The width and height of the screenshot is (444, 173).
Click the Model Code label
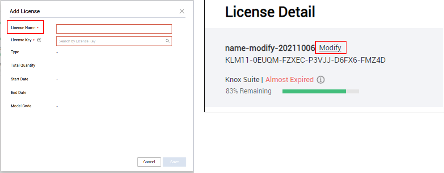[21, 106]
